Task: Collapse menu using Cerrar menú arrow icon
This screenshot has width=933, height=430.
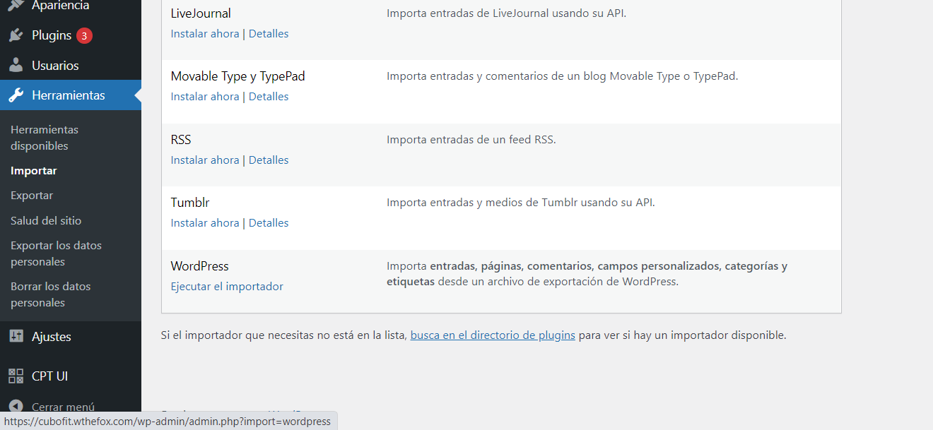Action: [x=16, y=407]
